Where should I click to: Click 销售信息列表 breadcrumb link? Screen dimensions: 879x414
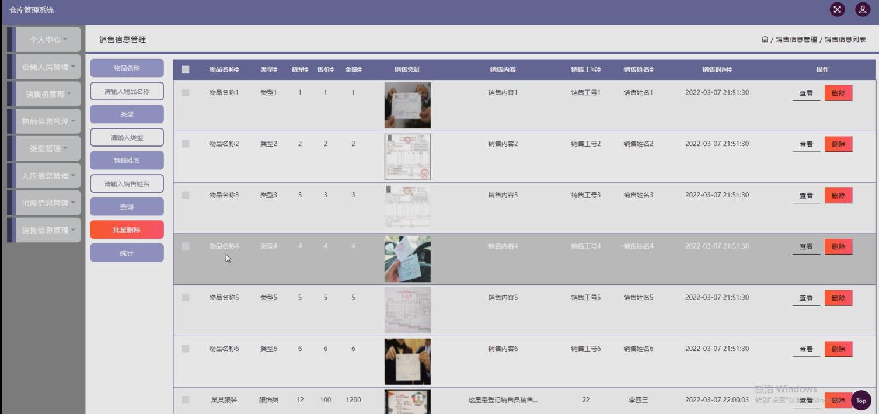pos(845,40)
